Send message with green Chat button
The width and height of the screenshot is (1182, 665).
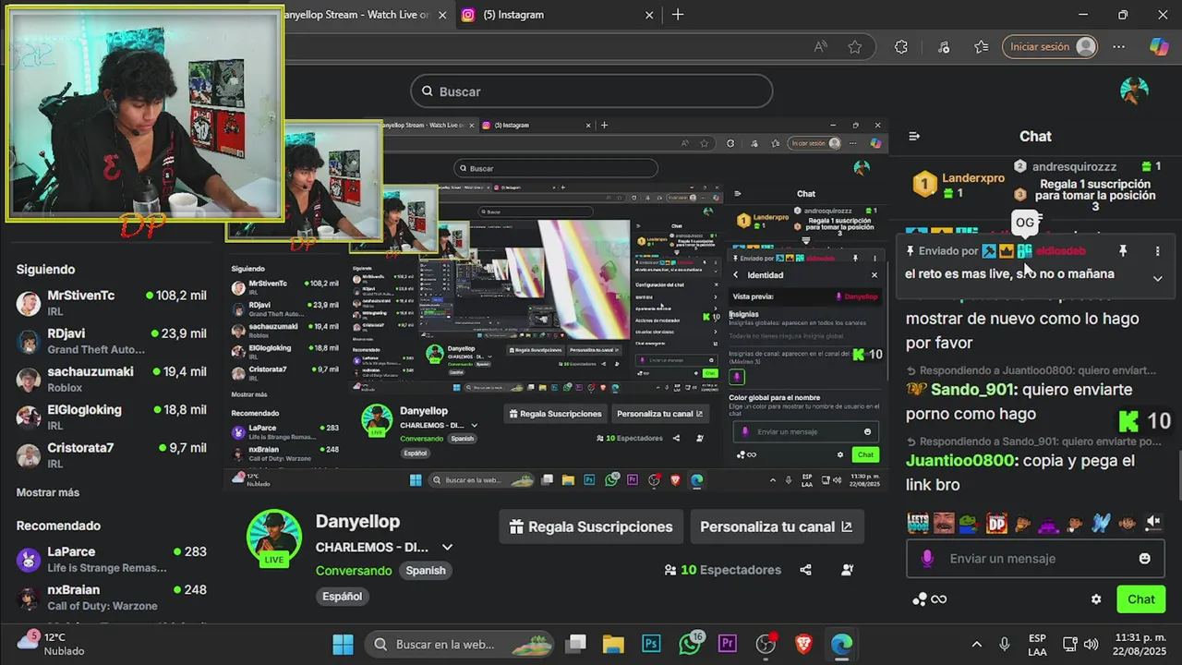click(1140, 599)
